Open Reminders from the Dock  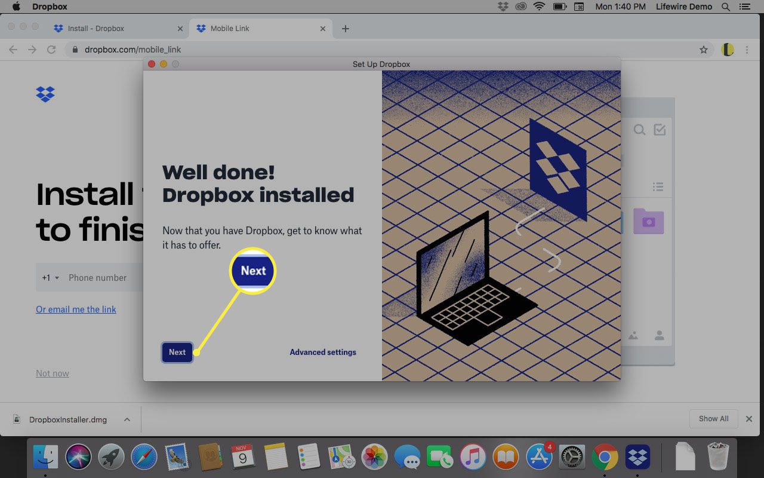click(x=309, y=457)
